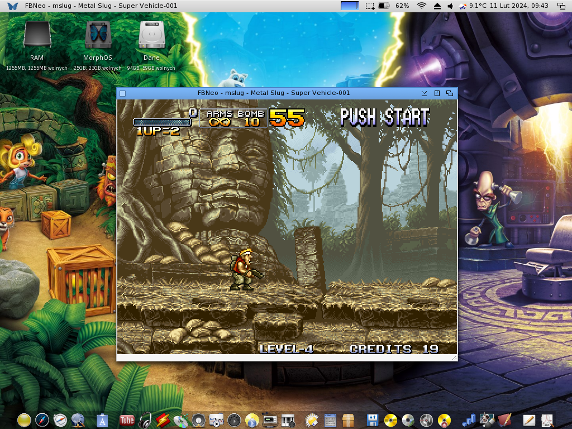Open the red paintbrush dock icon
572x429 pixels.
504,420
